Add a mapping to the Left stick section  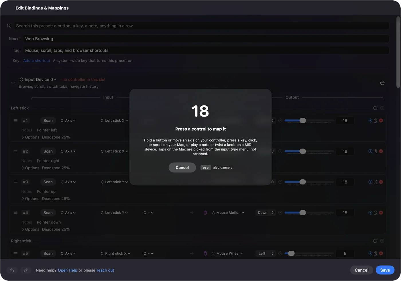375,108
